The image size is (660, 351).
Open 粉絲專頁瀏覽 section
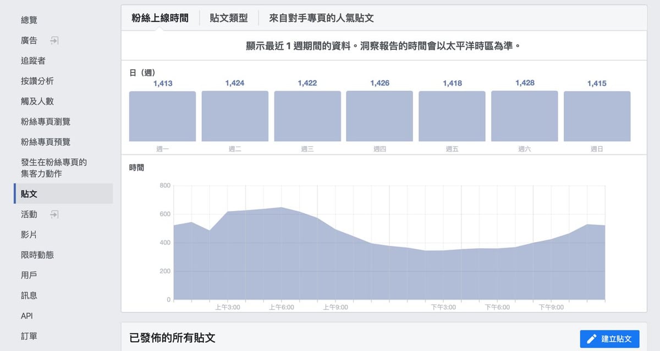(x=46, y=122)
